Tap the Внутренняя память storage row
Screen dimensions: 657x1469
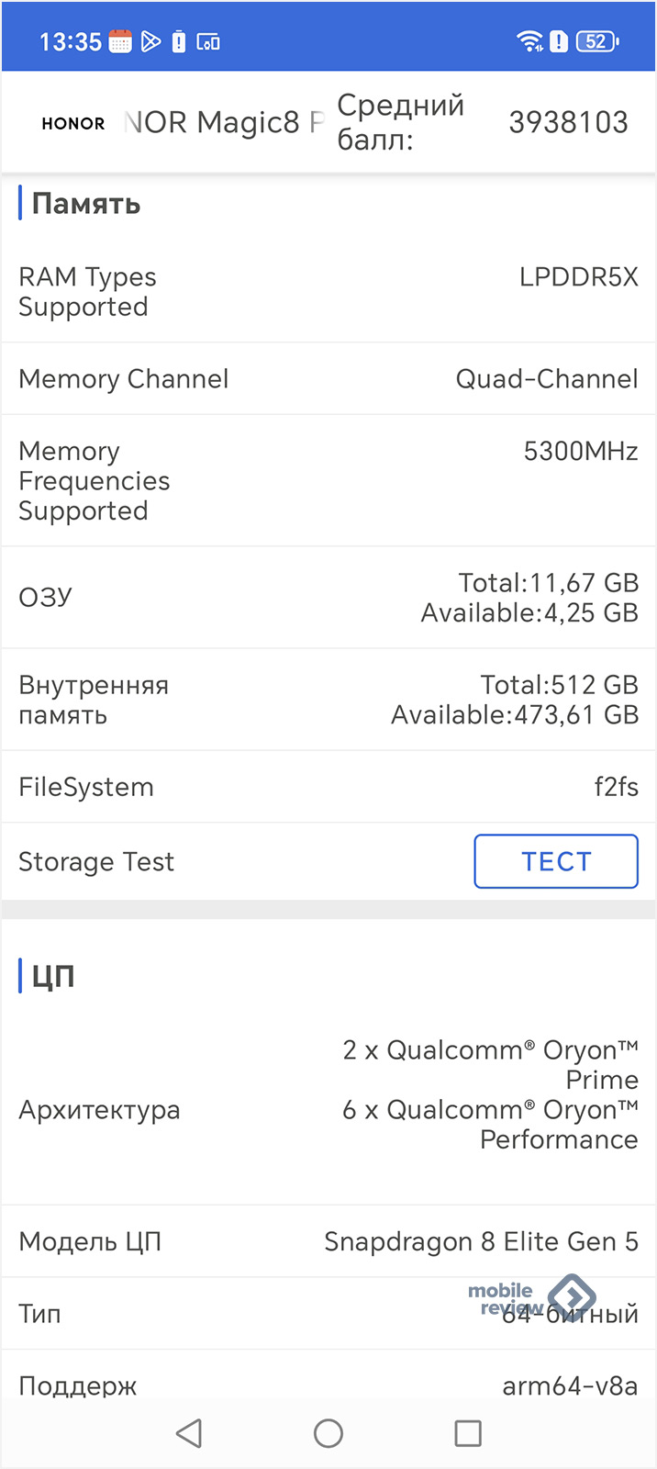click(328, 700)
